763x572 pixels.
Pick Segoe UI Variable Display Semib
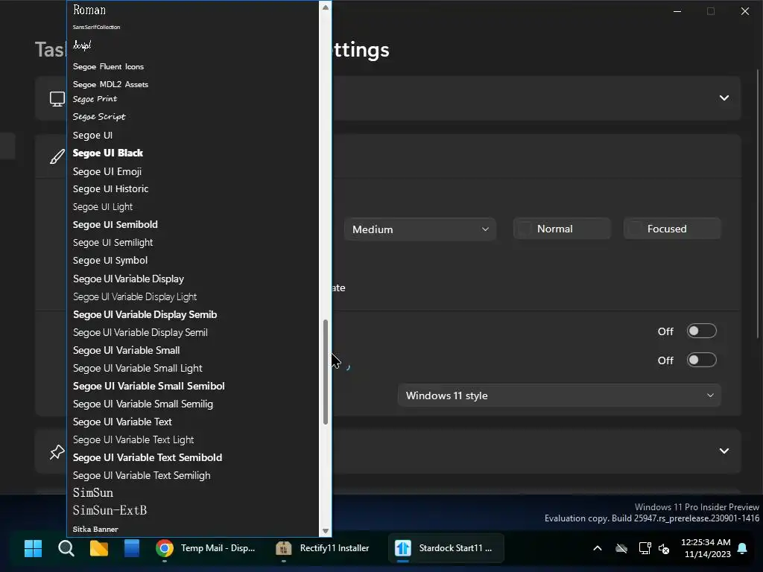point(193,315)
